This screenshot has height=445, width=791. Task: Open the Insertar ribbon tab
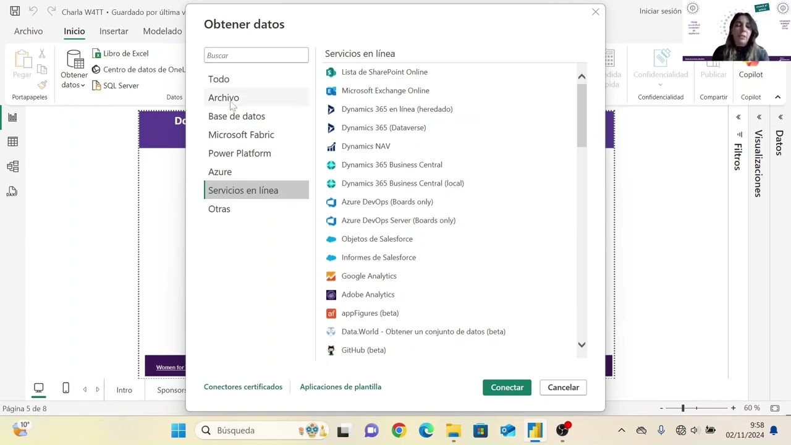tap(114, 31)
